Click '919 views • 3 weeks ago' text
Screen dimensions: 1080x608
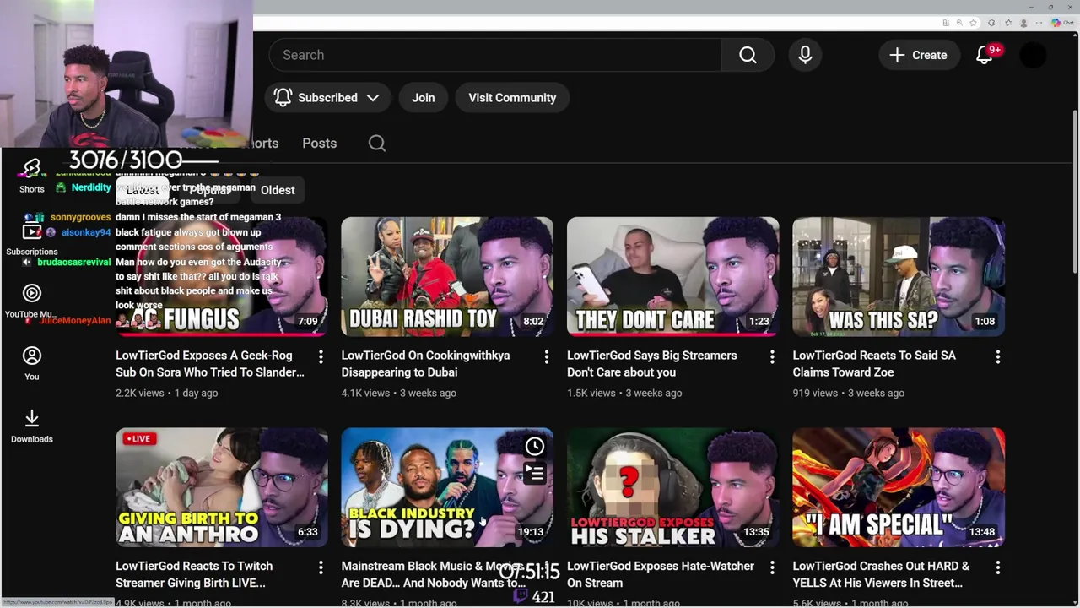tap(848, 393)
